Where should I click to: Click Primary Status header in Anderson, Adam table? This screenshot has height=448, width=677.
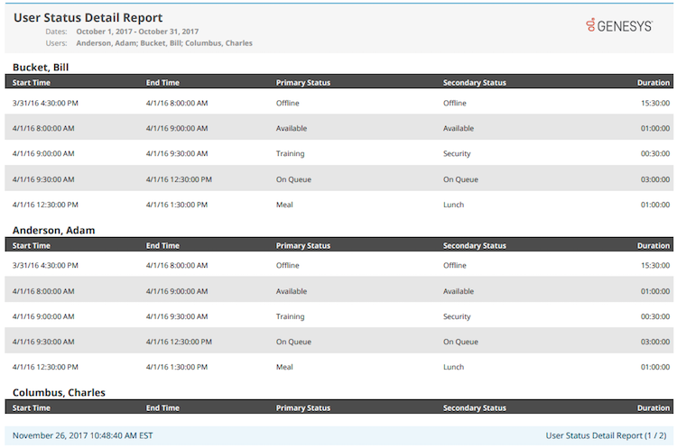pyautogui.click(x=303, y=245)
